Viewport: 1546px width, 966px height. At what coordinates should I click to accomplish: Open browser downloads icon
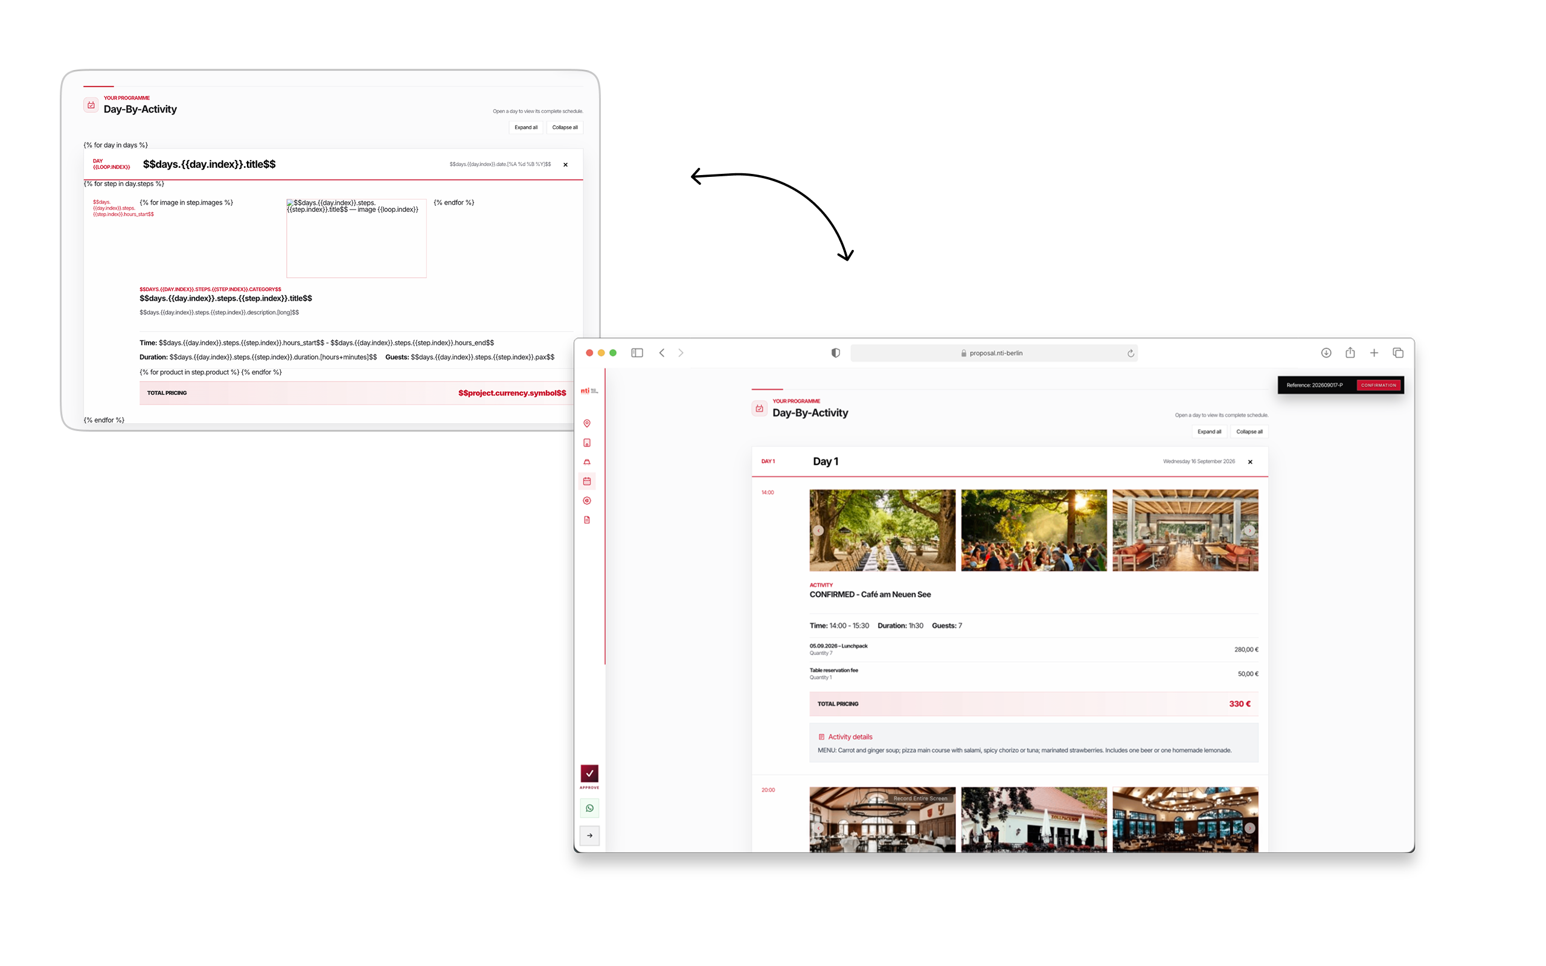coord(1326,353)
